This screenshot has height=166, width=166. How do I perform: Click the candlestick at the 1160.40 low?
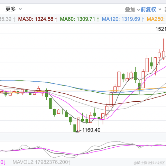click(75, 128)
